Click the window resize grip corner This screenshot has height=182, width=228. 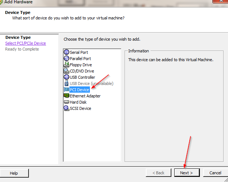click(x=226, y=180)
